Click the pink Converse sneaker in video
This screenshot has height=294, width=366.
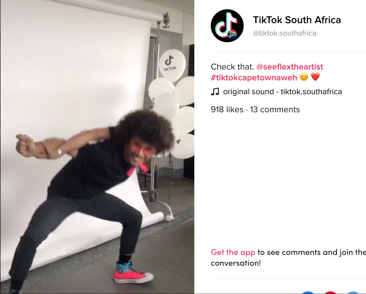coord(133,272)
